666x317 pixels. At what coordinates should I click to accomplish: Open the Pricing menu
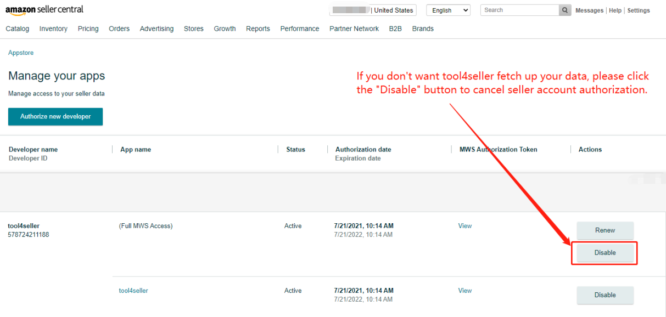pos(88,29)
